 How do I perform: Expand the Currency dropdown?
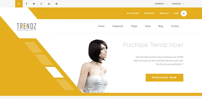[161, 4]
